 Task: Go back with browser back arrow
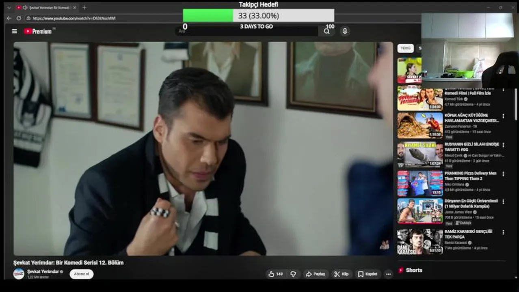point(9,18)
